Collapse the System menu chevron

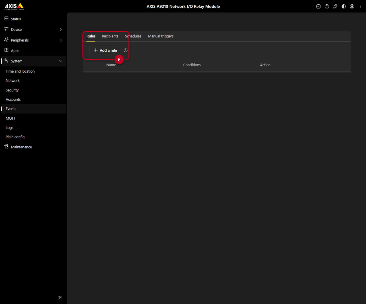coord(61,61)
